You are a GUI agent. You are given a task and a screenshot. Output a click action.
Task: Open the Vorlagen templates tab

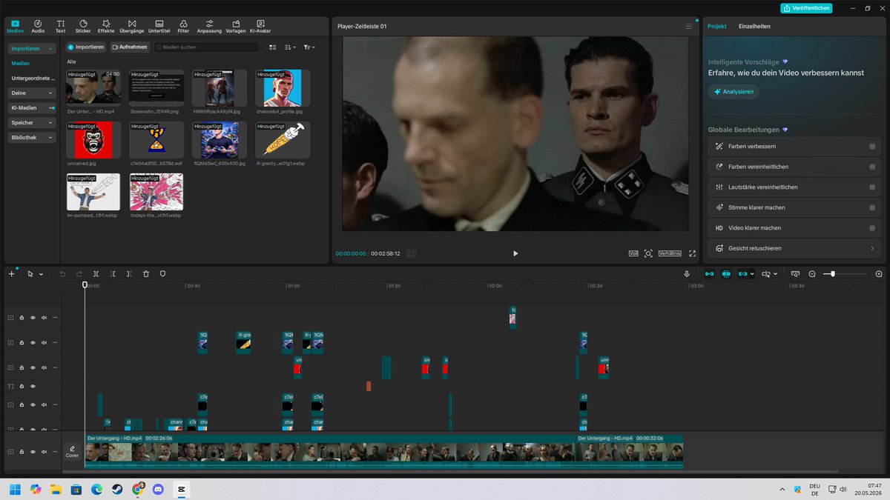click(236, 26)
